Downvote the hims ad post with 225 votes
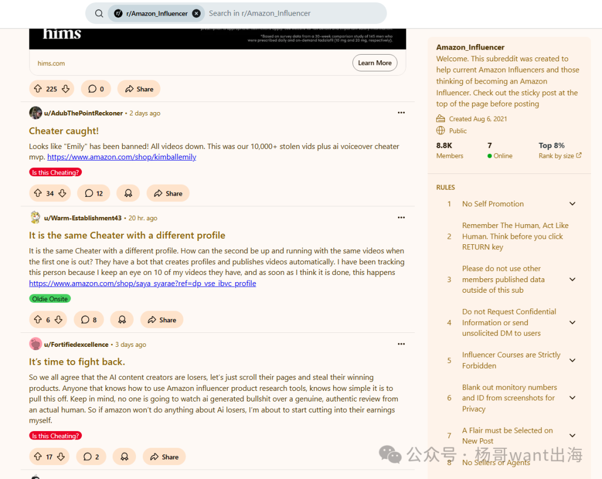The image size is (602, 479). click(66, 89)
